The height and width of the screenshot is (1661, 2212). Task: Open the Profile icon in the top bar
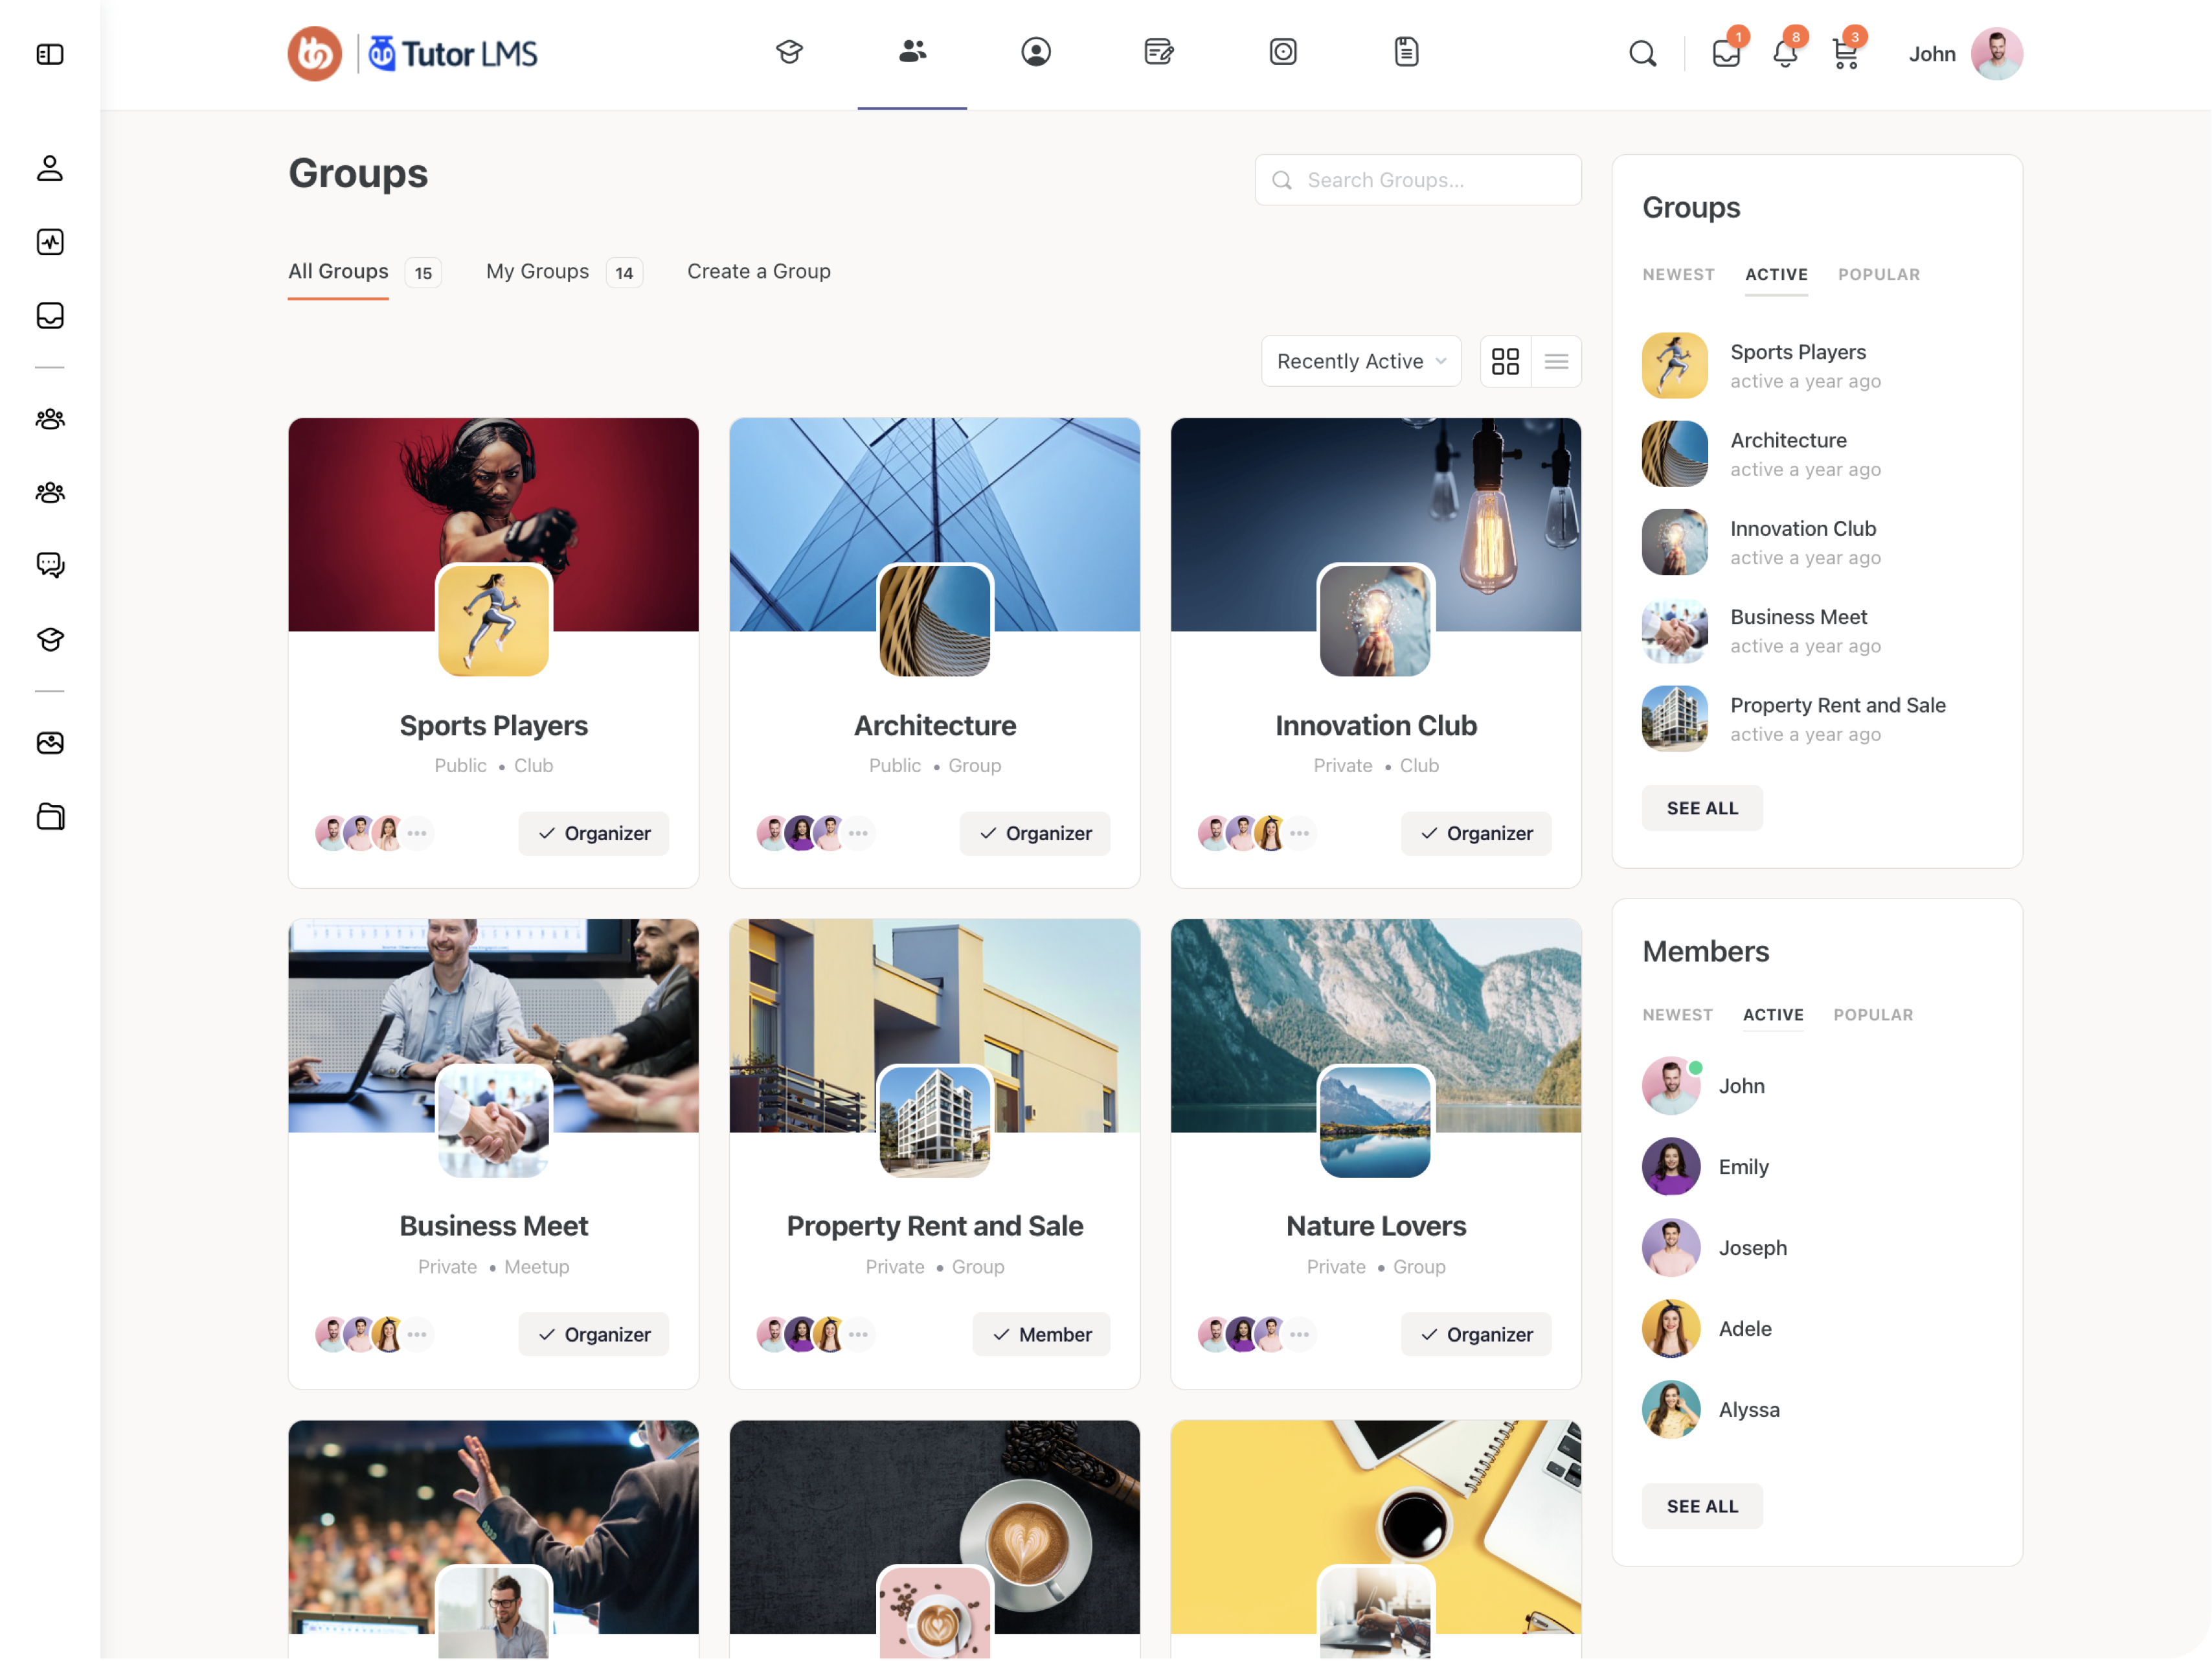coord(1036,52)
